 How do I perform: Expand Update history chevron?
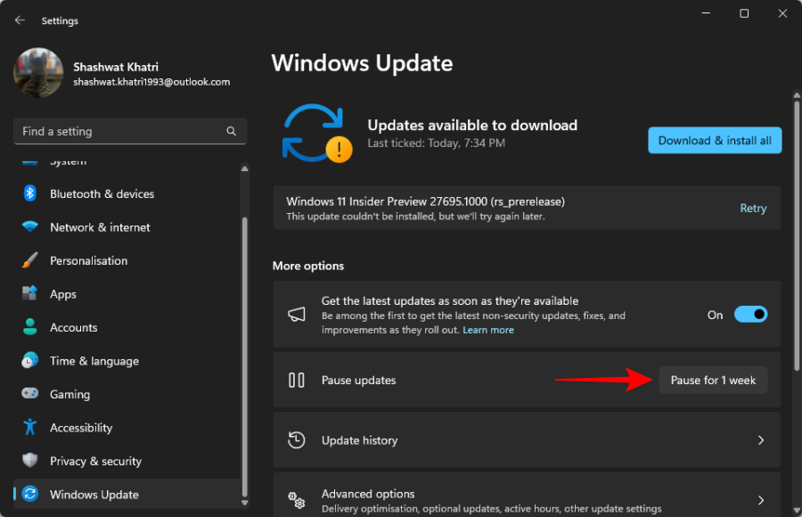(760, 440)
